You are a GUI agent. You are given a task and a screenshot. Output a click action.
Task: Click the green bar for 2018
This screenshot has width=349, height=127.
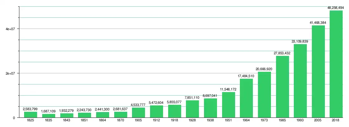point(336,64)
